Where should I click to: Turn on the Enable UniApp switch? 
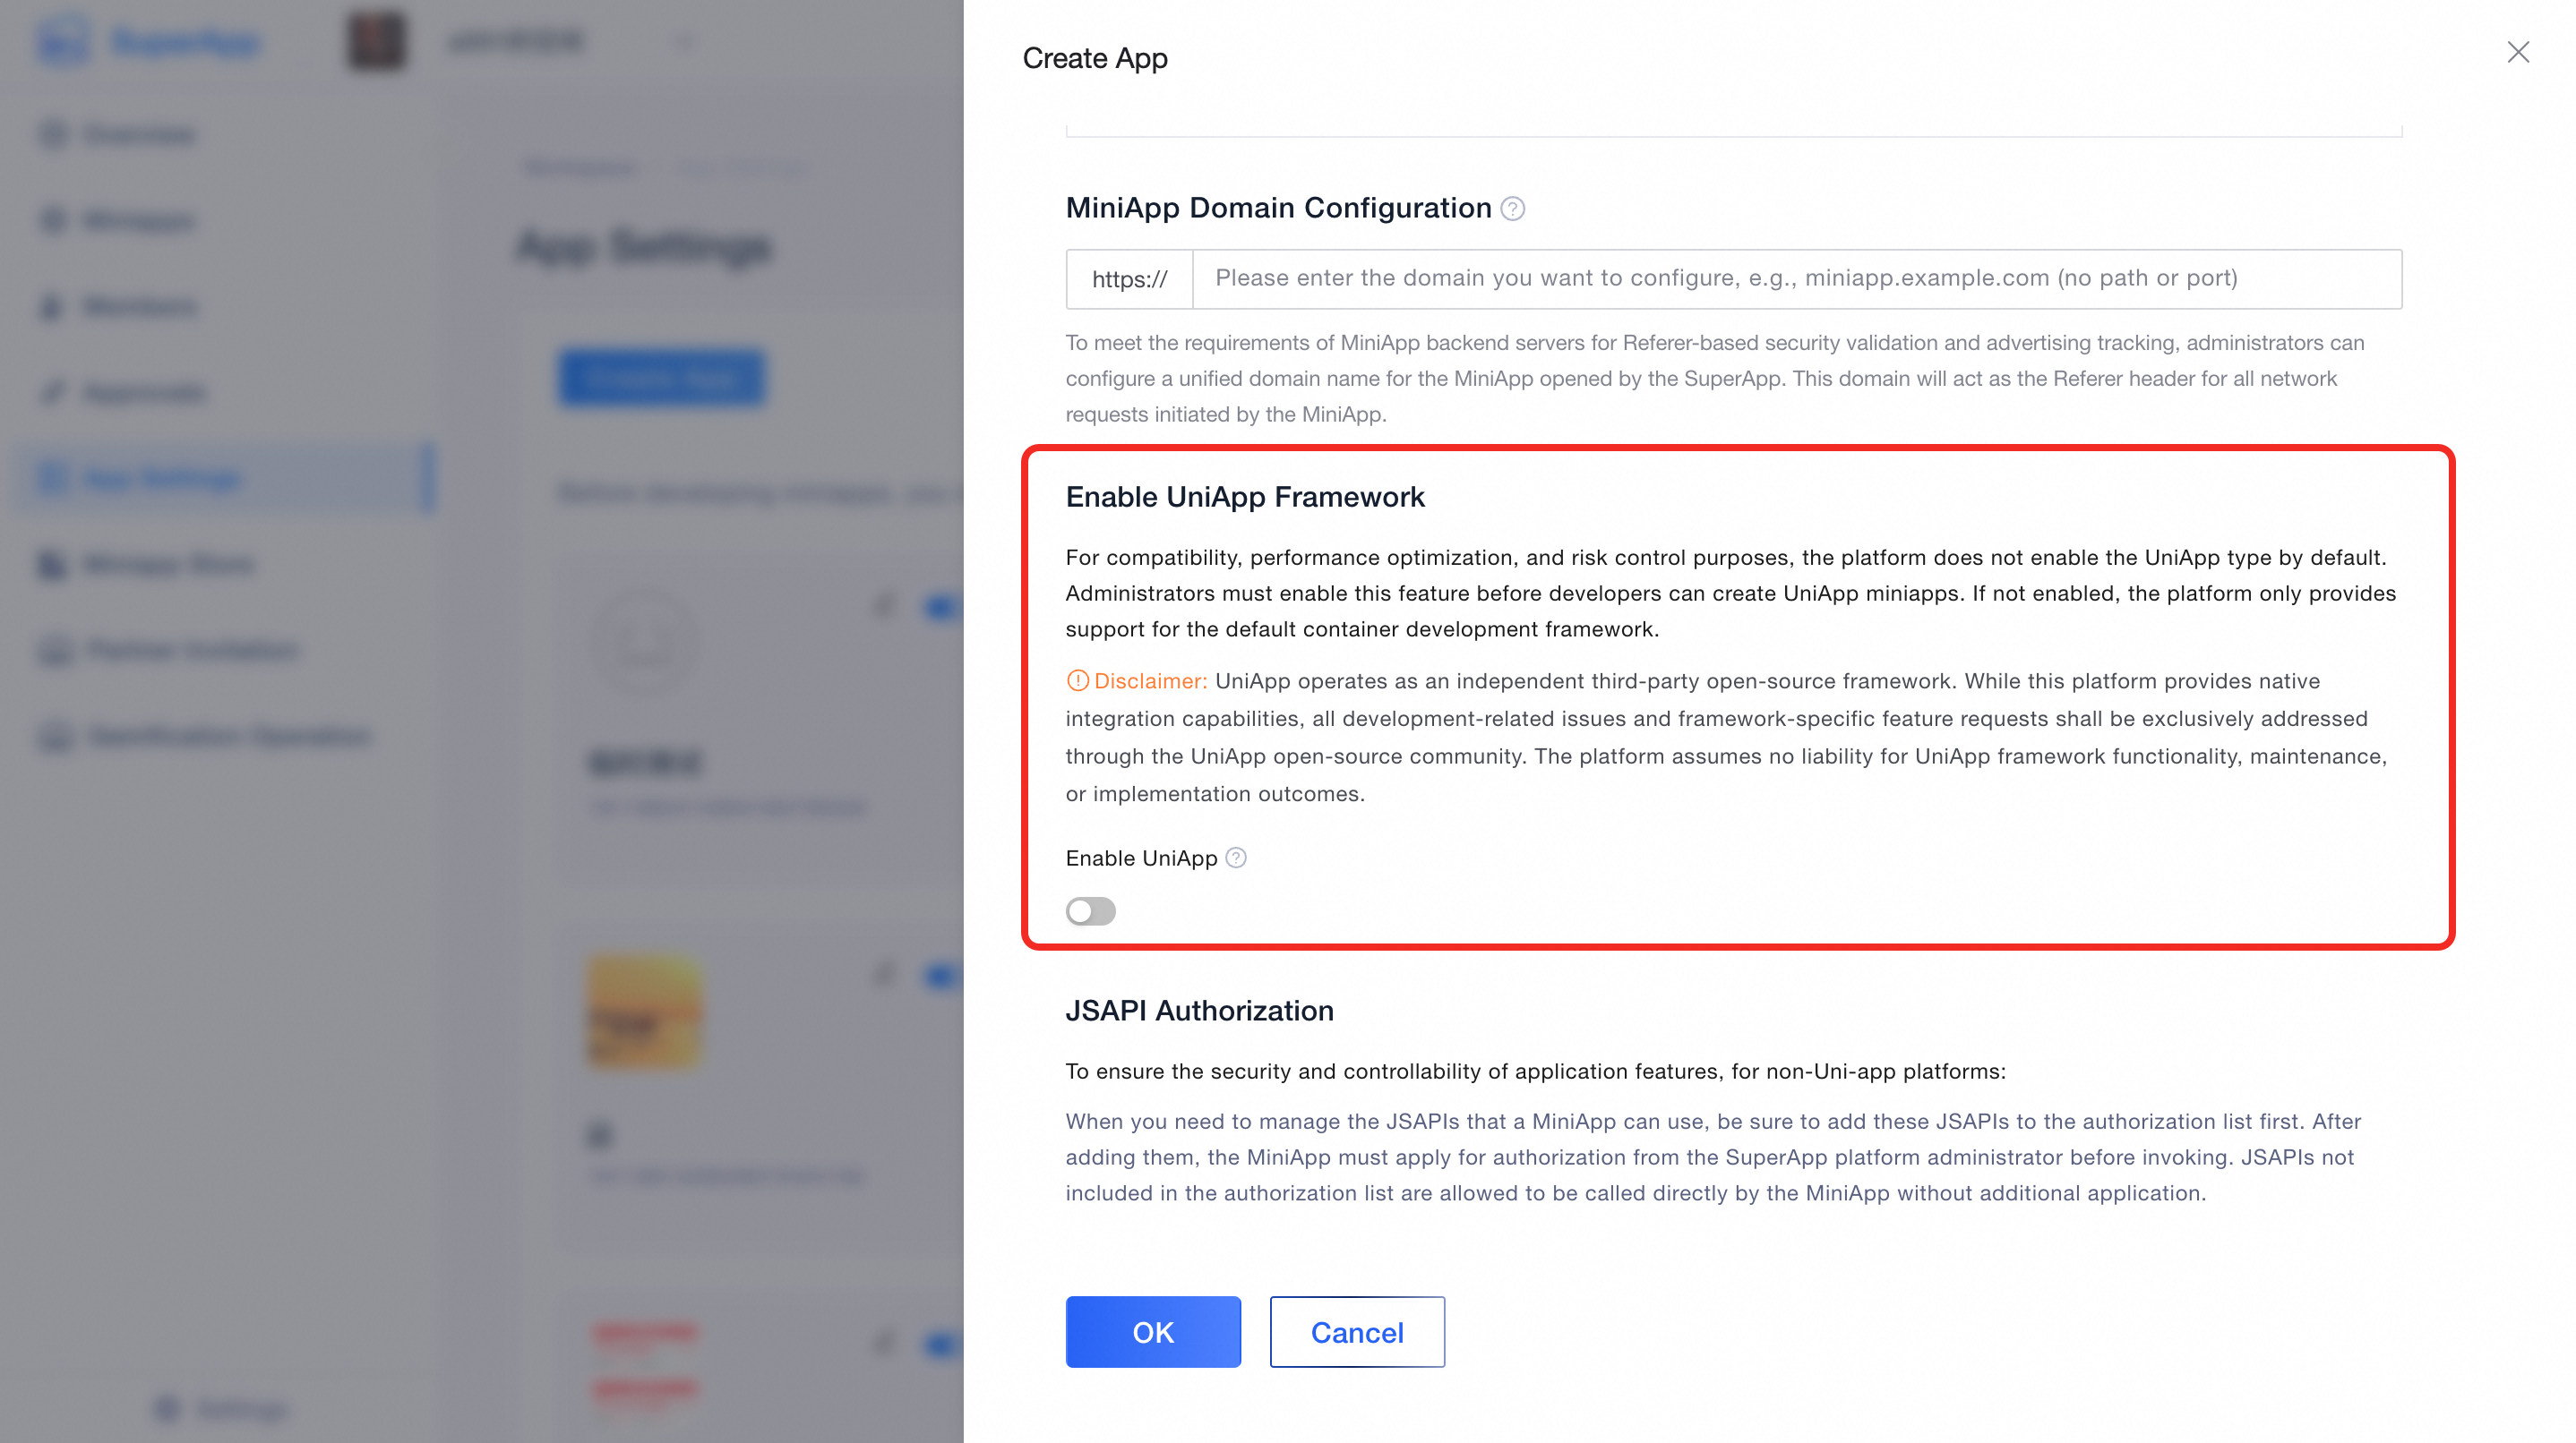tap(1090, 910)
